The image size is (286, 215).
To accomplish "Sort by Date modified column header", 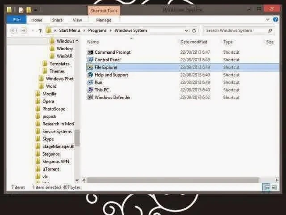I will pos(193,42).
